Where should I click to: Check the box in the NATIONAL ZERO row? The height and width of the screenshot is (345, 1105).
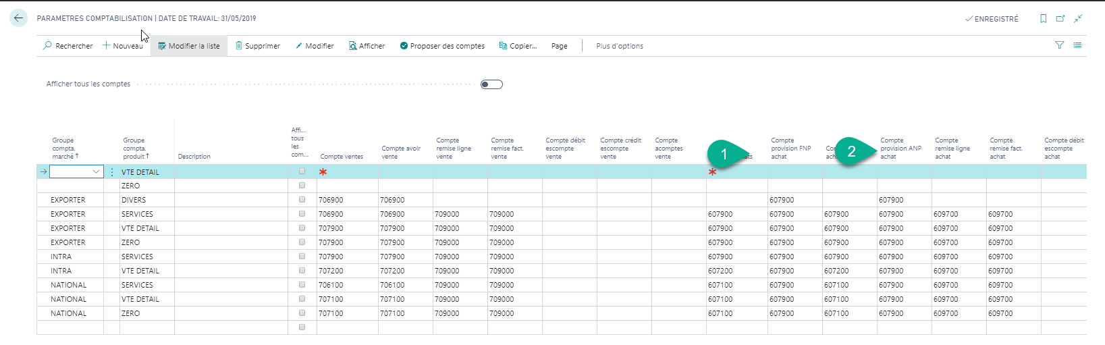pyautogui.click(x=302, y=313)
